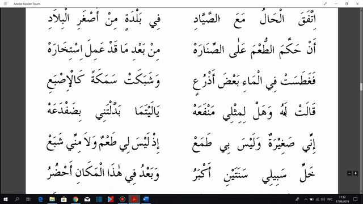Viewport: 363px width, 204px height.
Task: Launch Google Chrome from taskbar
Action: tap(75, 199)
